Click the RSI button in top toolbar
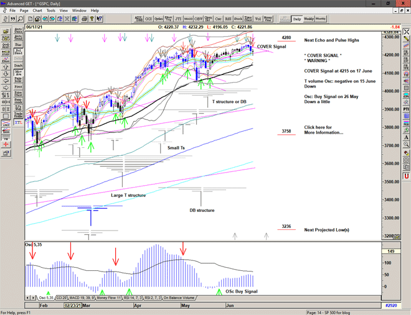This screenshot has height=315, width=411. point(227,19)
